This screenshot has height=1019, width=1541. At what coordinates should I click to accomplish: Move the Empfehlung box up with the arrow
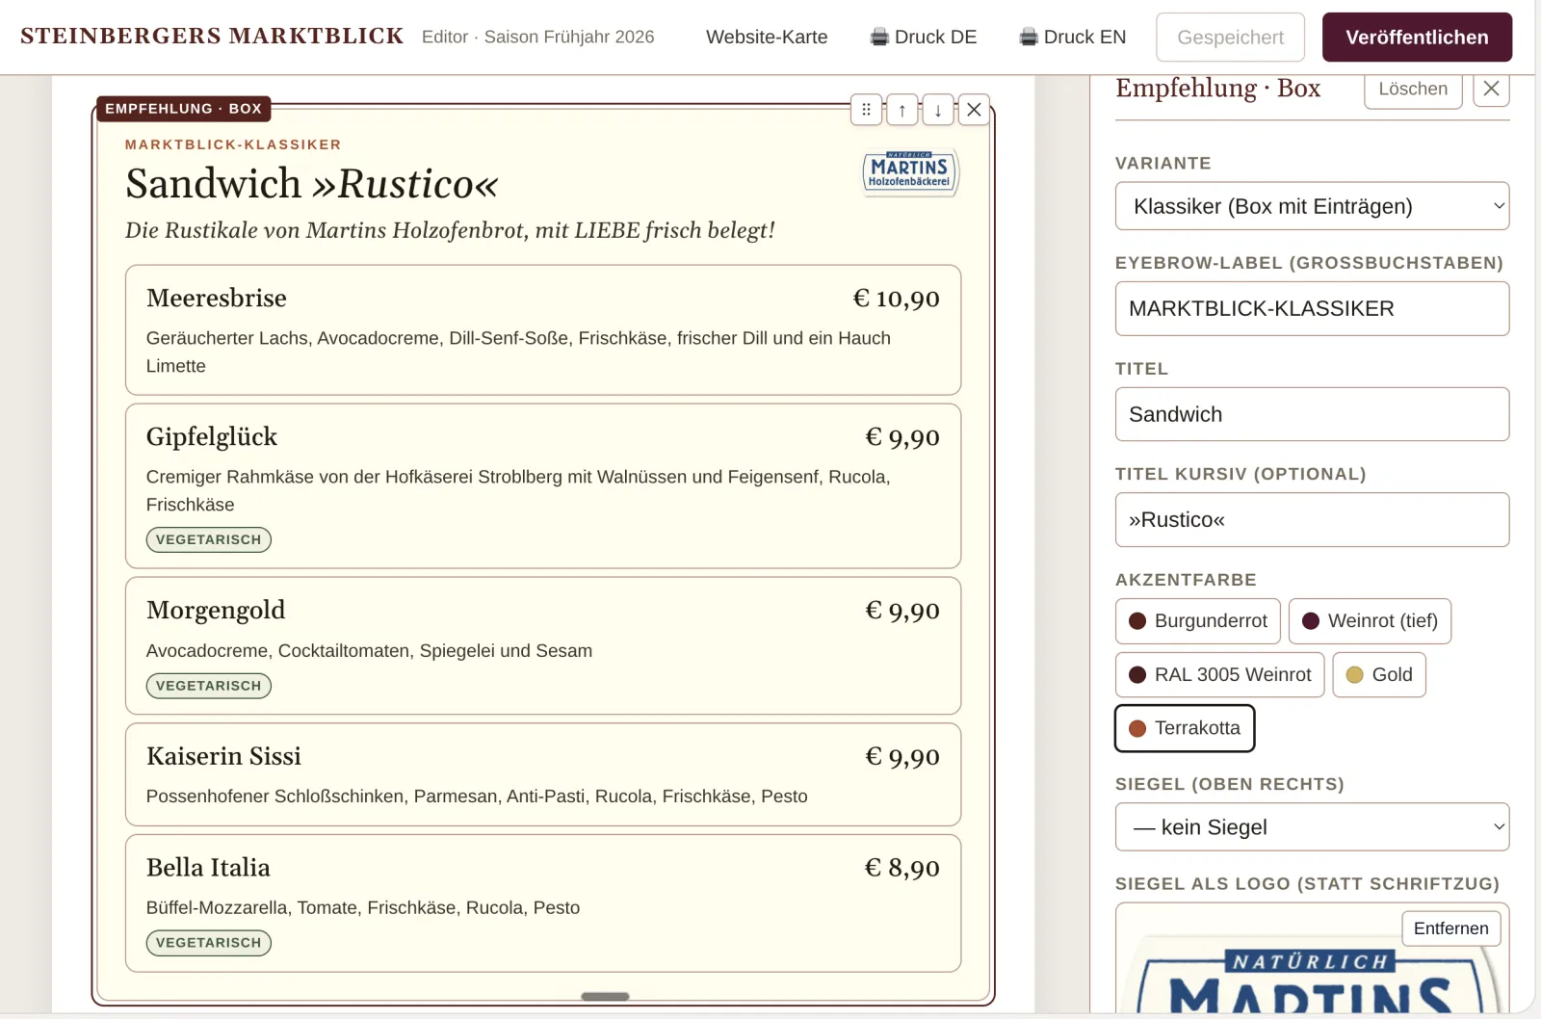[902, 110]
